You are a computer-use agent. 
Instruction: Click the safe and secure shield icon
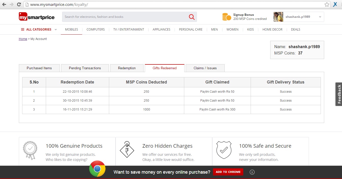click(x=224, y=150)
